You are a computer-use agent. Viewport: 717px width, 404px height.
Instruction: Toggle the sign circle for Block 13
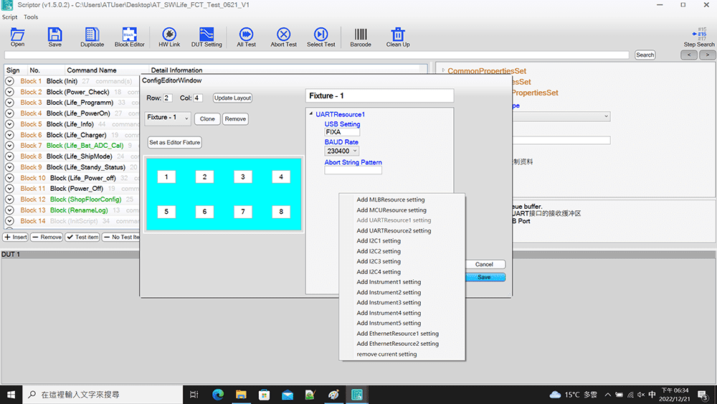click(9, 210)
